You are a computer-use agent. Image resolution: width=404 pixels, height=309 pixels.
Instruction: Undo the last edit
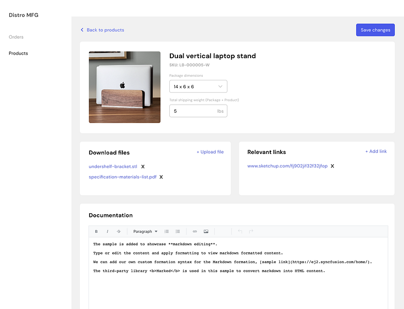[240, 231]
